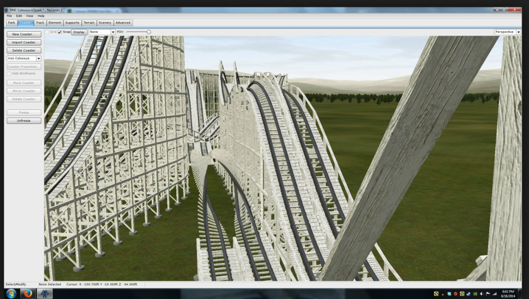Image resolution: width=529 pixels, height=299 pixels.
Task: Check the Hide Wireframe option
Action: pos(9,73)
